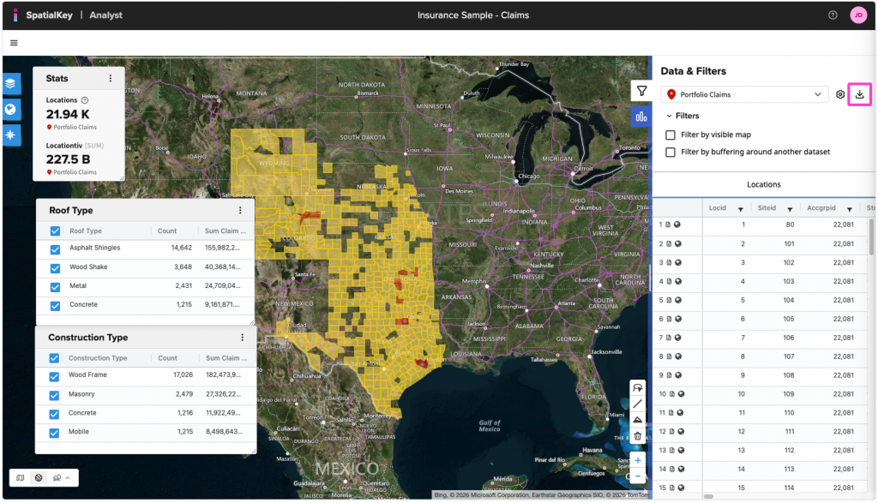Switch to the Locations tab
This screenshot has width=878, height=503.
coord(763,183)
